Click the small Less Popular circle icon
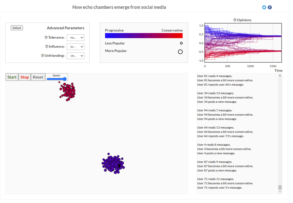Image resolution: width=293 pixels, height=203 pixels. (181, 43)
